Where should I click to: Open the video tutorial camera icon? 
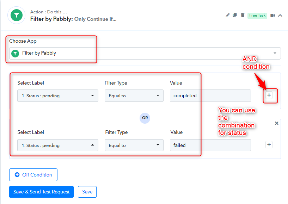[x=273, y=16]
